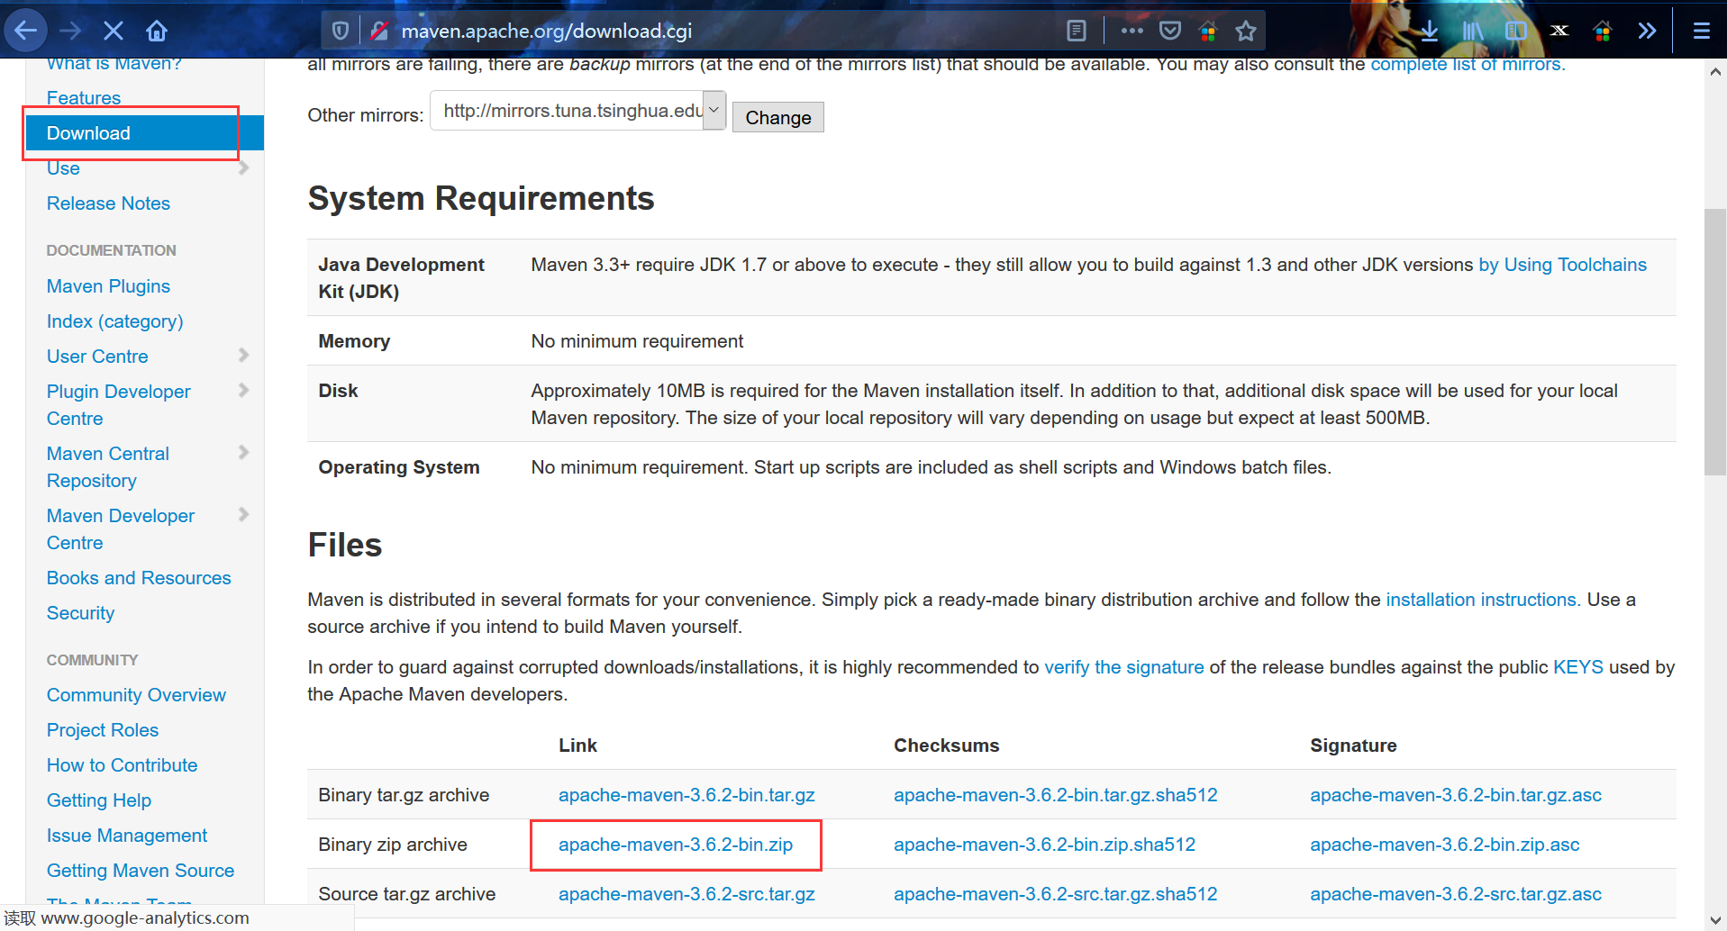
Task: Bookmark this page with the star
Action: [x=1246, y=31]
